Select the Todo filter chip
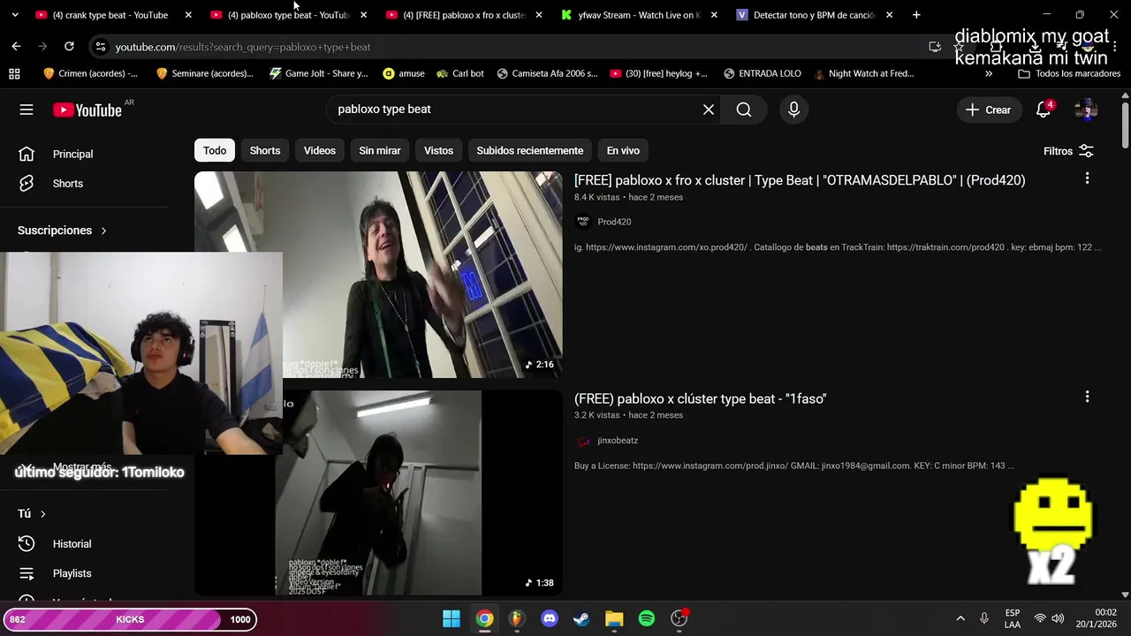 [215, 151]
